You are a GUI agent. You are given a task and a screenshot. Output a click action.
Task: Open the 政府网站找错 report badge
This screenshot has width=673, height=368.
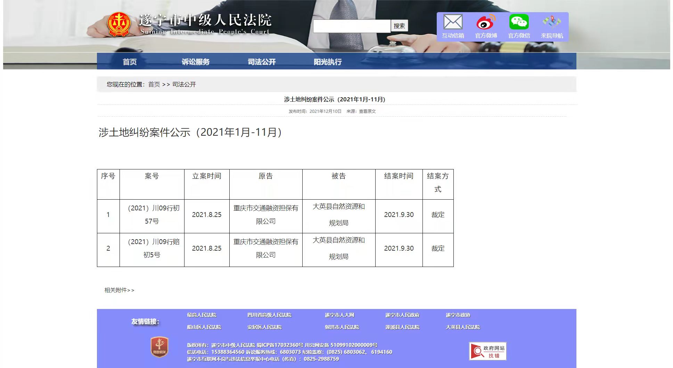[x=487, y=351]
